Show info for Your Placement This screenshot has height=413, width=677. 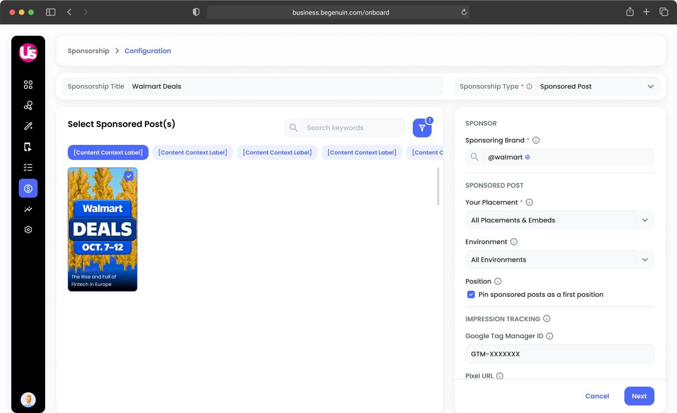[529, 202]
